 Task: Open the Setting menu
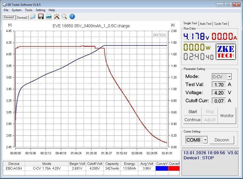pos(40,10)
